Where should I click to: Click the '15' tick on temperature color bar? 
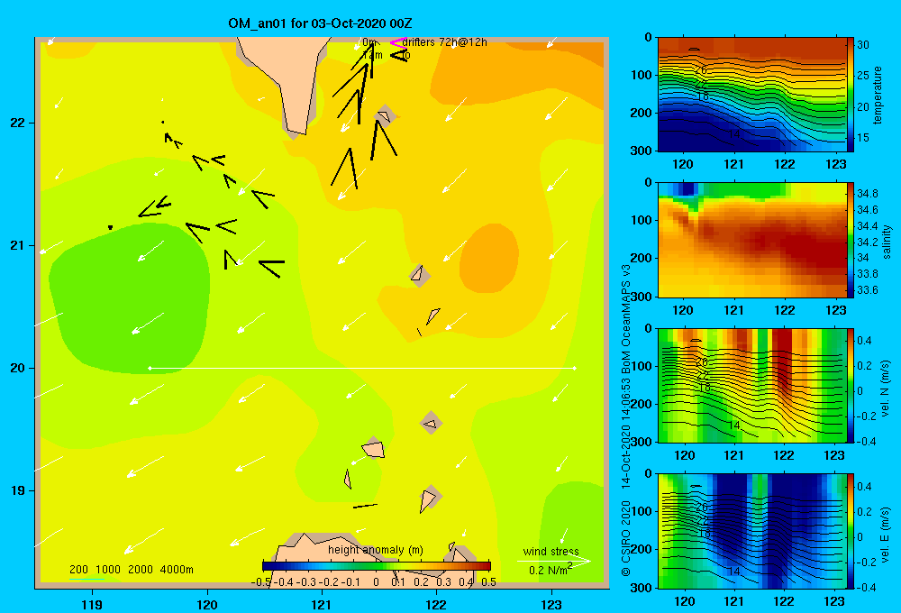tap(863, 138)
